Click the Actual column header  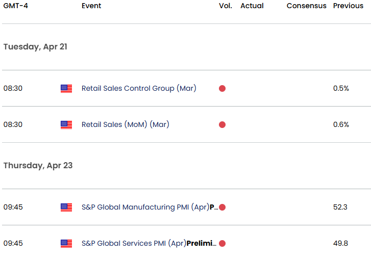coord(252,6)
